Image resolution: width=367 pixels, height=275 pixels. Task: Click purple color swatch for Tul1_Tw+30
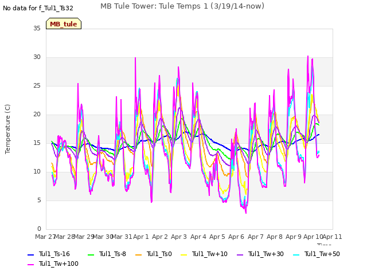tap(240, 254)
